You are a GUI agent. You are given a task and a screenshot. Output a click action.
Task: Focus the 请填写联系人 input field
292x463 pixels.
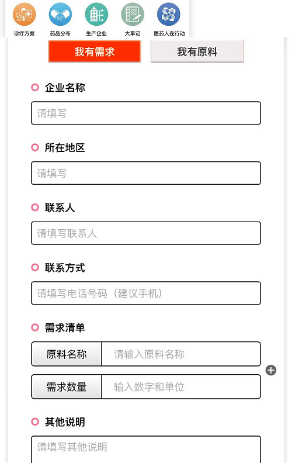click(x=146, y=233)
